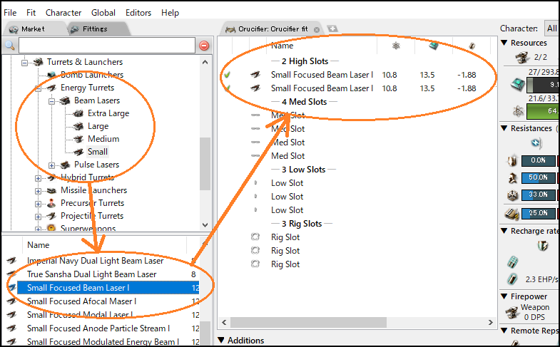Click the Bomb Launchers category icon
Image resolution: width=560 pixels, height=347 pixels.
coord(52,75)
